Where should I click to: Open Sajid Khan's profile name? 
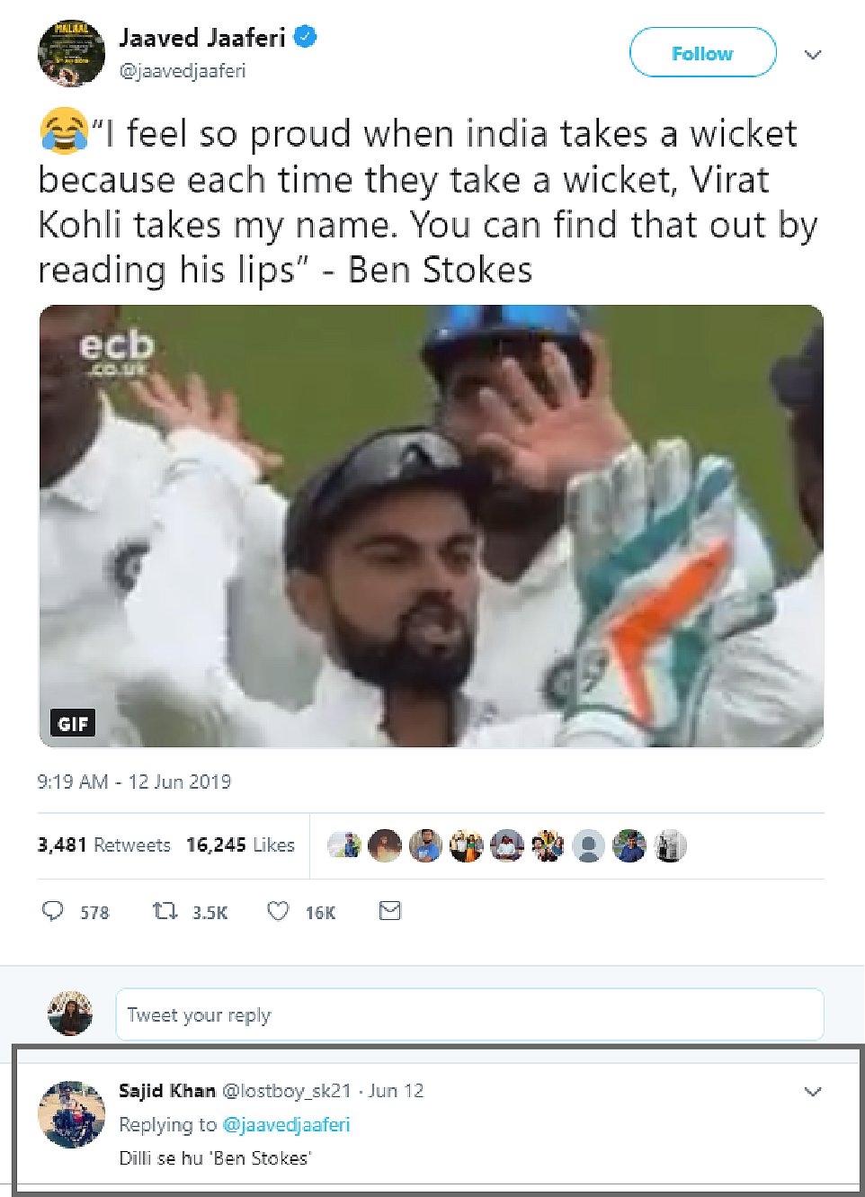pos(167,1091)
